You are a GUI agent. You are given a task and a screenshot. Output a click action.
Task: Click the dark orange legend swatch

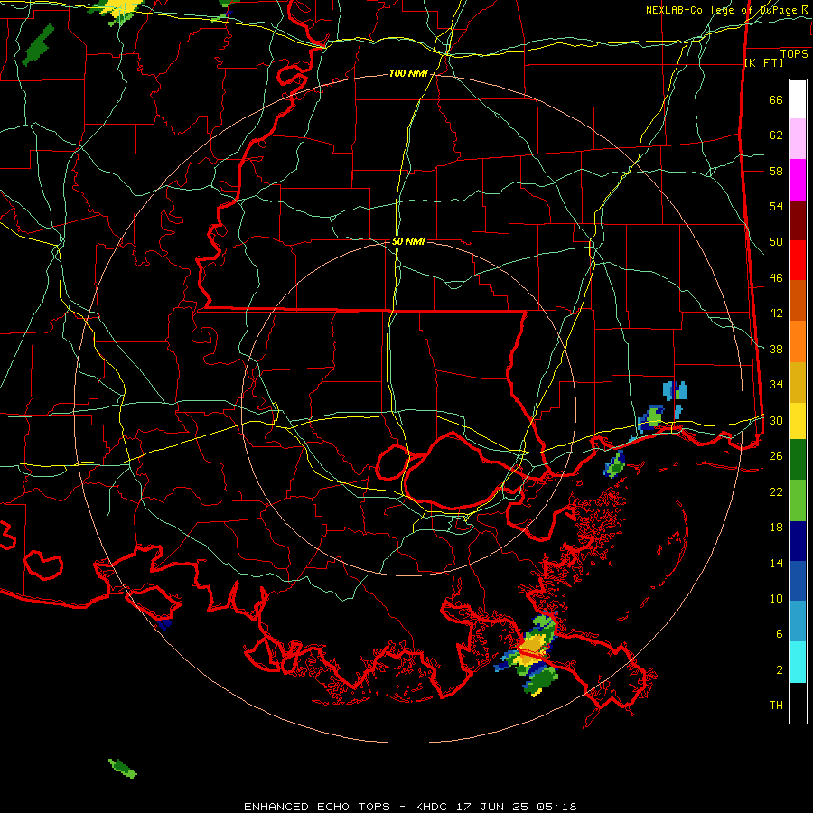pyautogui.click(x=798, y=301)
